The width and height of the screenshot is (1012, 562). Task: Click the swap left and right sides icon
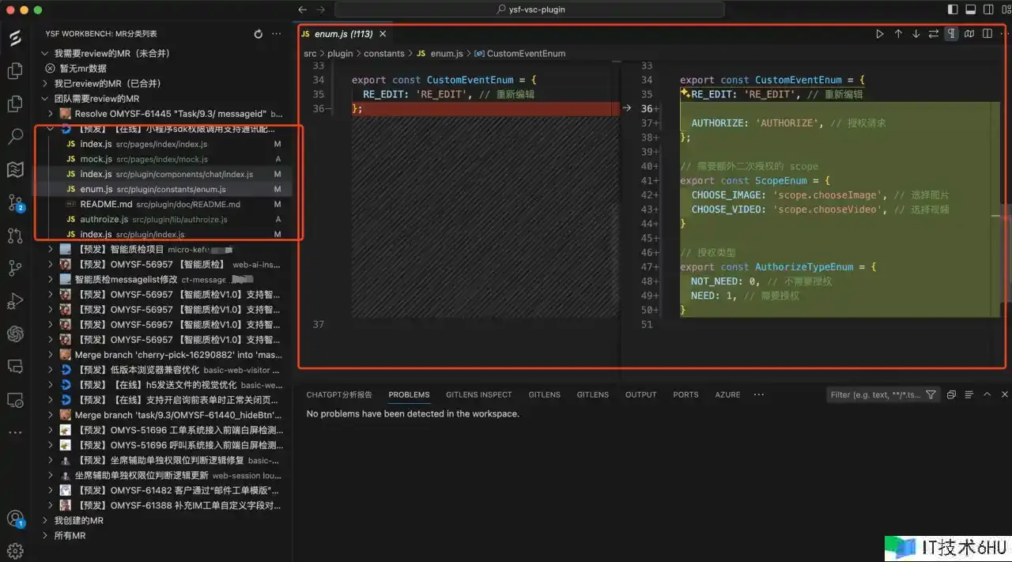pos(934,34)
